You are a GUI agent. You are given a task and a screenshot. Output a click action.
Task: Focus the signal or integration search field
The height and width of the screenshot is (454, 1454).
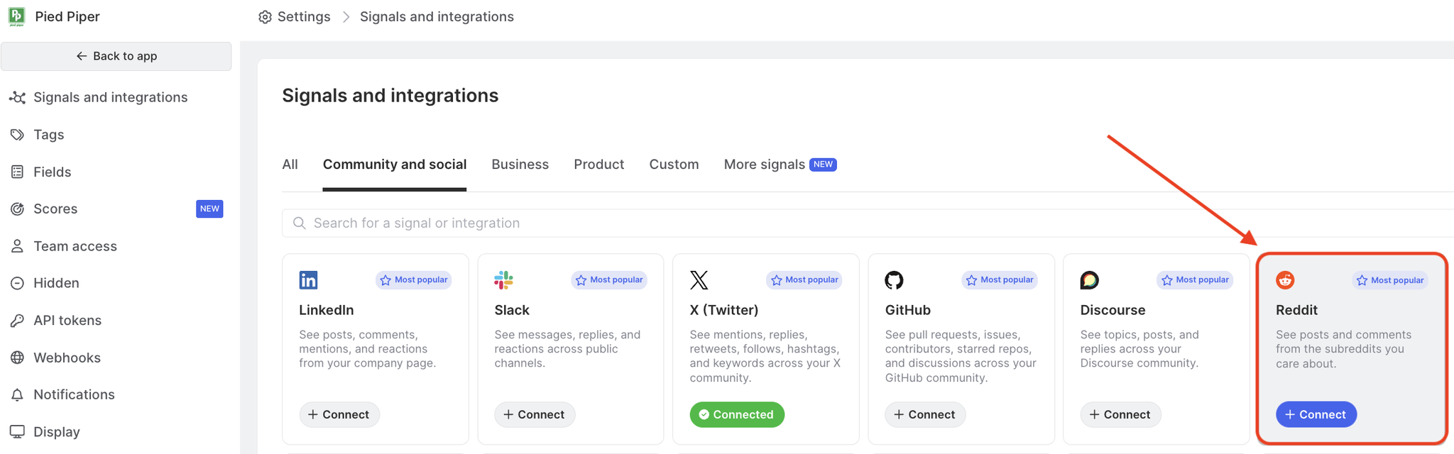852,223
